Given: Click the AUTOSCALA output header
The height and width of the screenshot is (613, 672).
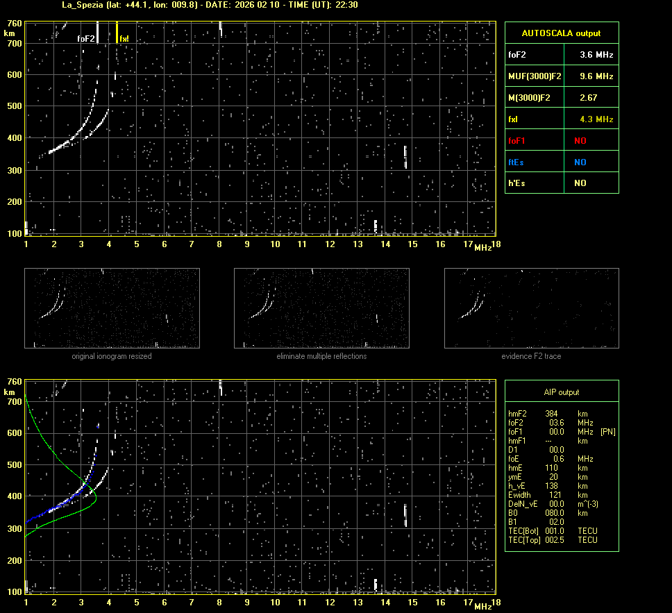Looking at the screenshot, I should 561,33.
